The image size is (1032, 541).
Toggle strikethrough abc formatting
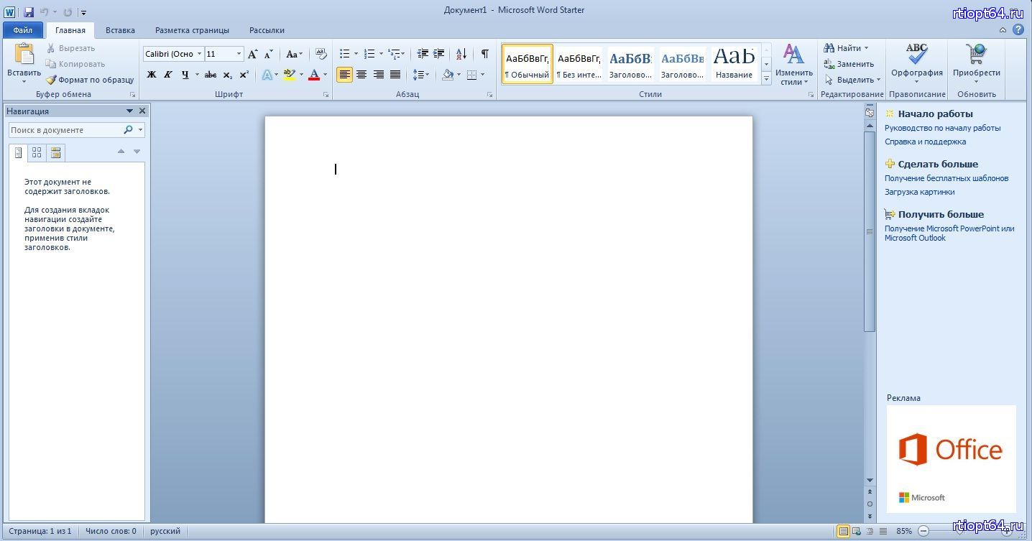click(211, 75)
